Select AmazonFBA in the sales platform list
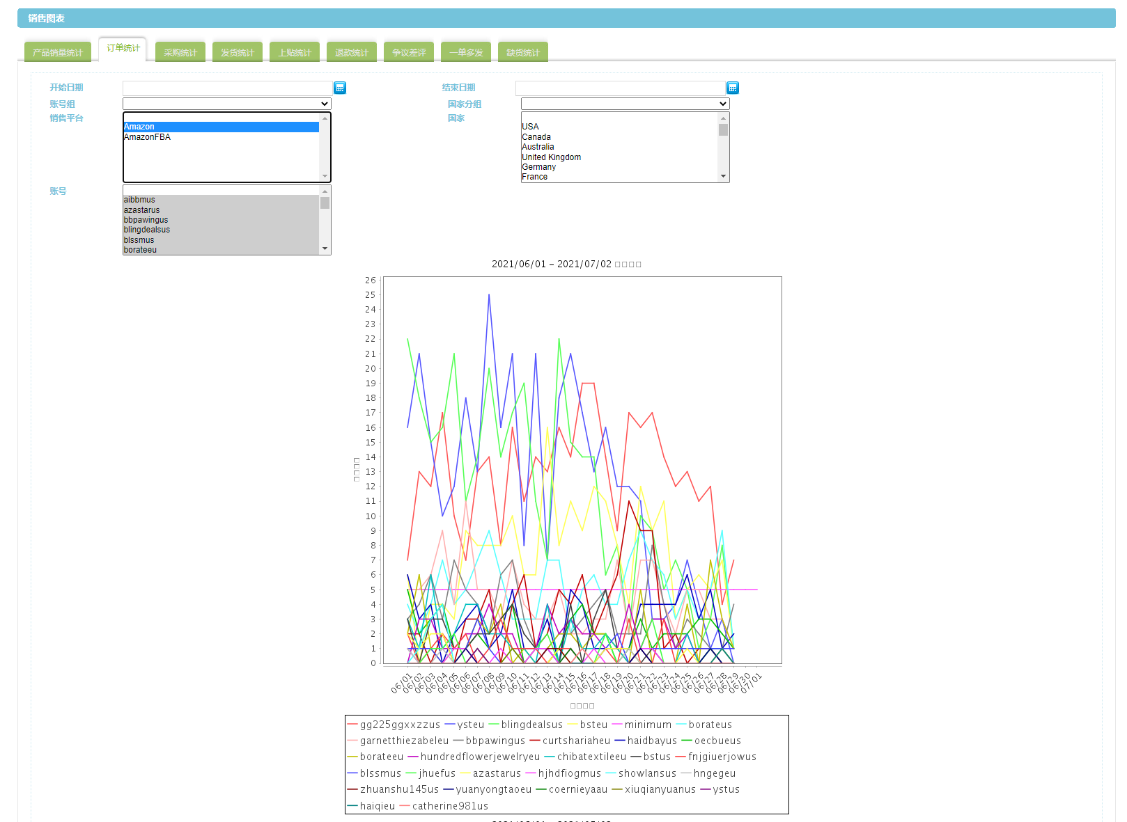The width and height of the screenshot is (1127, 822). (x=148, y=137)
